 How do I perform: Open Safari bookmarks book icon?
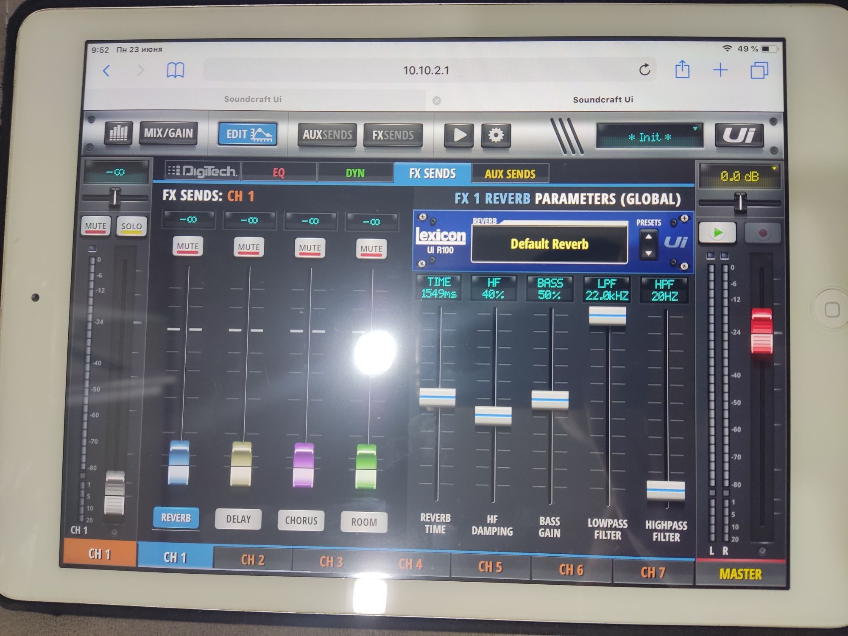click(x=175, y=70)
